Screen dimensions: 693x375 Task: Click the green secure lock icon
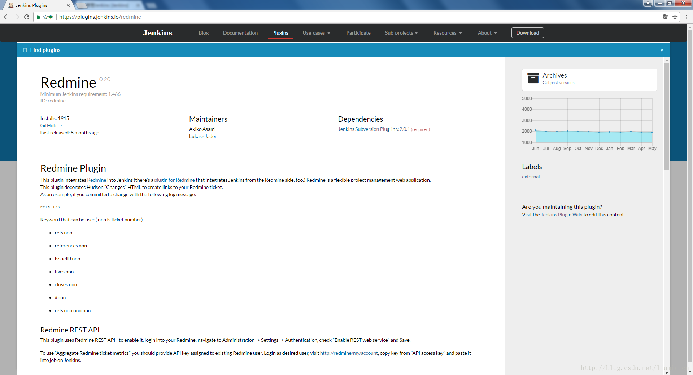(x=38, y=17)
